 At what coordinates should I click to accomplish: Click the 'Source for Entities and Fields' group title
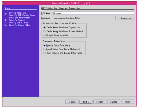pos(60,24)
